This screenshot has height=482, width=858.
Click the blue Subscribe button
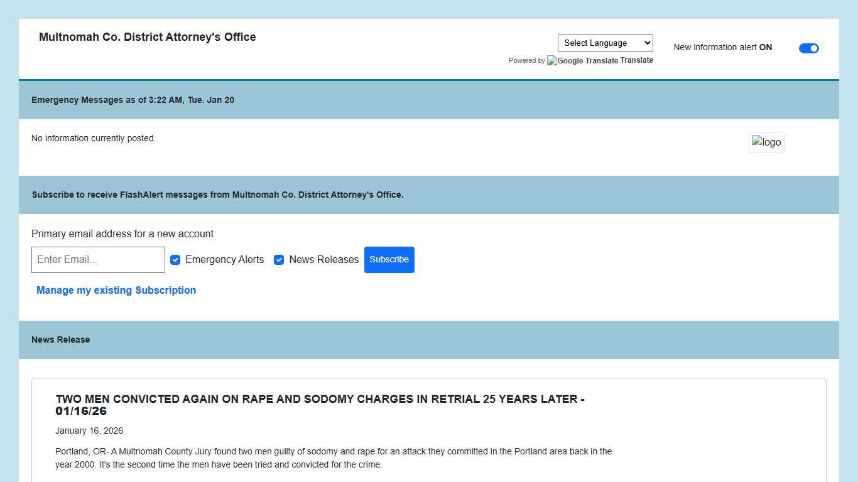coord(389,260)
